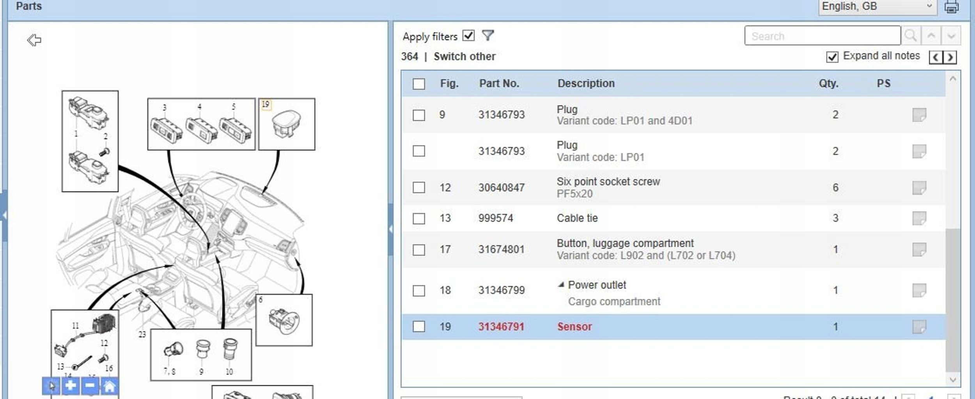Open note icon for Cable tie row
The width and height of the screenshot is (975, 399).
tap(919, 218)
